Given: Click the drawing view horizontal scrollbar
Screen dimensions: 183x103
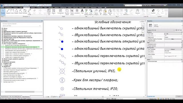Looking at the screenshot, I should 103,97.
